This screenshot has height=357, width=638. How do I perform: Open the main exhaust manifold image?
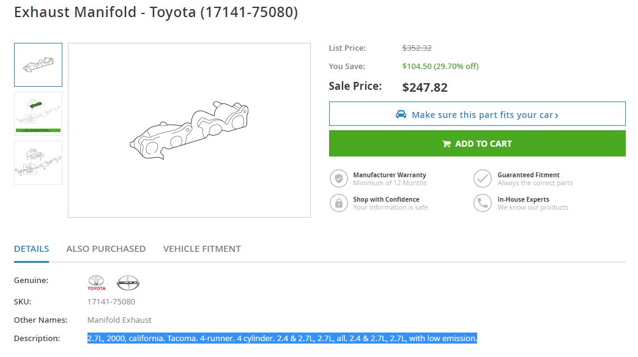189,130
